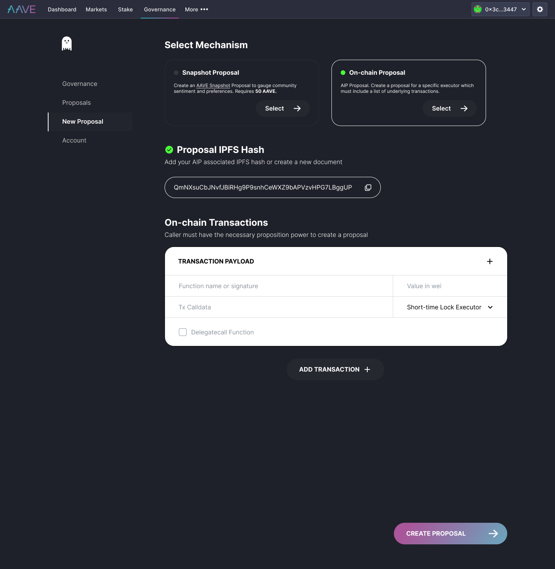The height and width of the screenshot is (569, 555).
Task: Copy the IPFS hash with copy icon
Action: coord(368,188)
